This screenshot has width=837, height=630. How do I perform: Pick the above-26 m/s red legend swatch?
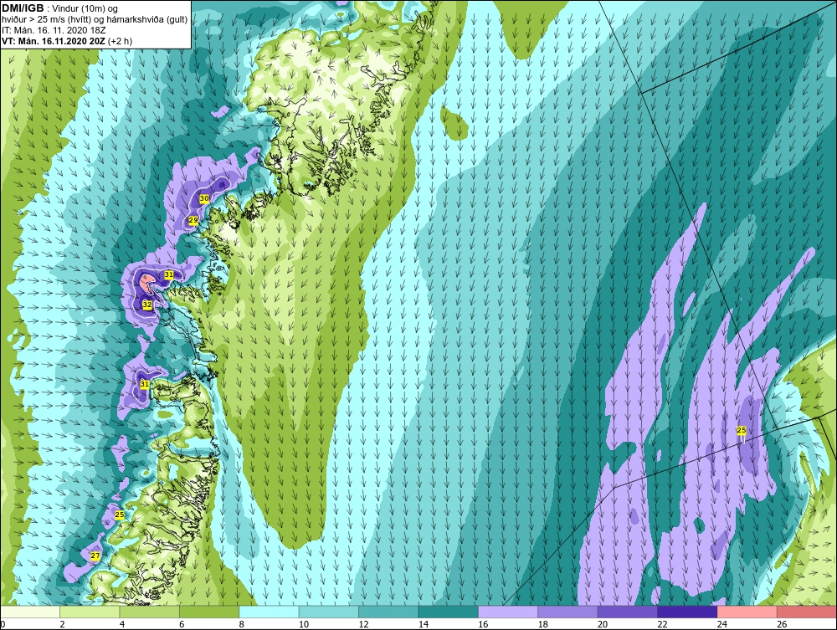(x=807, y=612)
